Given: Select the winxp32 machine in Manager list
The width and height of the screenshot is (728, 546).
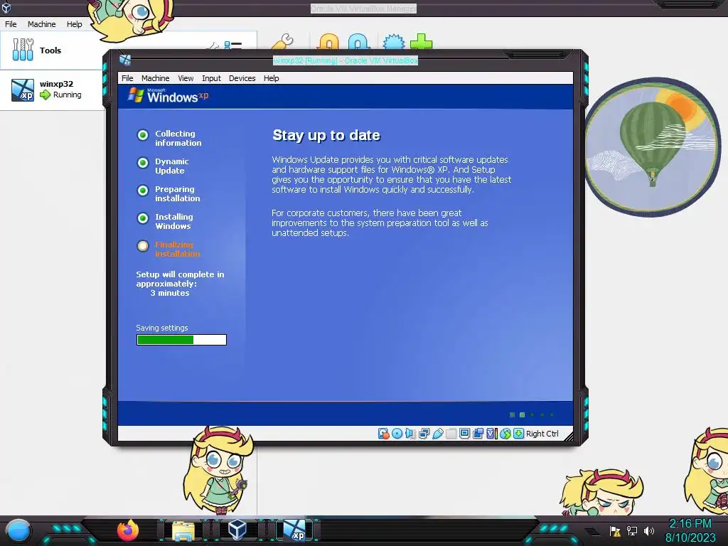Looking at the screenshot, I should tap(51, 90).
